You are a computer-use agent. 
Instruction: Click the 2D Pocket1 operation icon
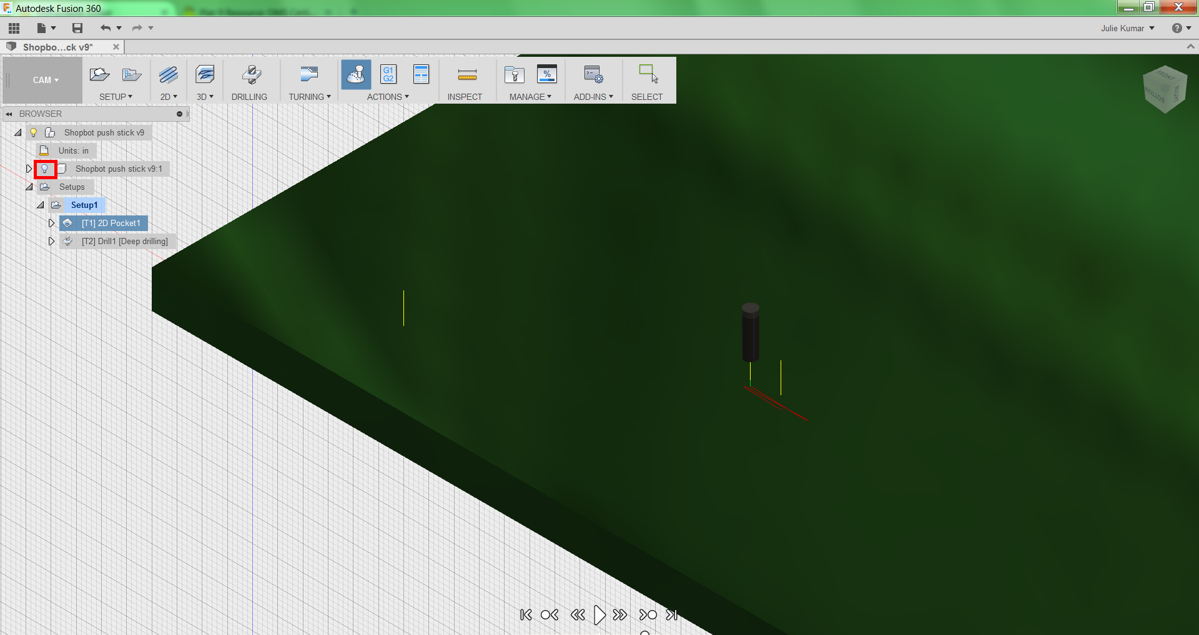67,224
